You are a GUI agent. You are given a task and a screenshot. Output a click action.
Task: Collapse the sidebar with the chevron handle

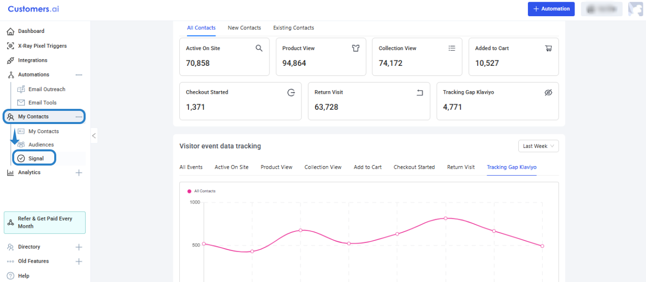tap(94, 136)
